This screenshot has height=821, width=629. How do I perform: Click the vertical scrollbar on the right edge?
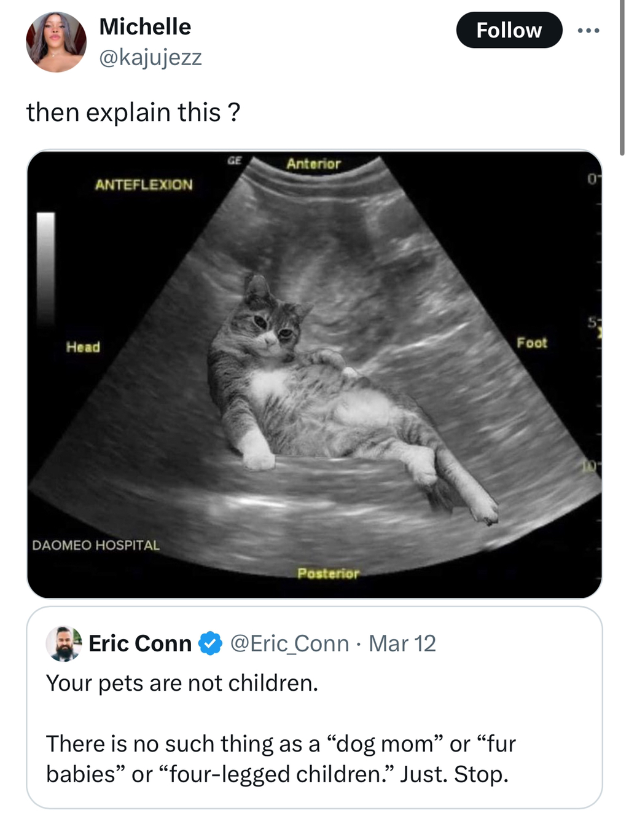click(x=622, y=77)
